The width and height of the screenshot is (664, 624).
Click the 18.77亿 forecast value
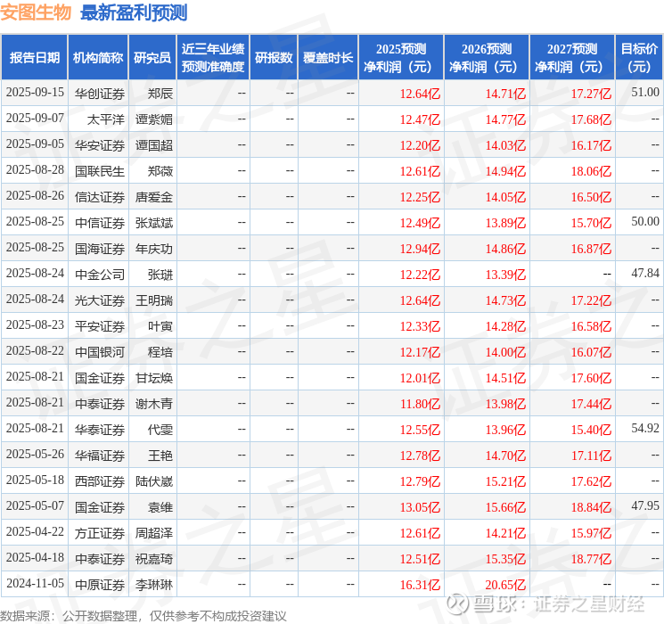tap(591, 559)
